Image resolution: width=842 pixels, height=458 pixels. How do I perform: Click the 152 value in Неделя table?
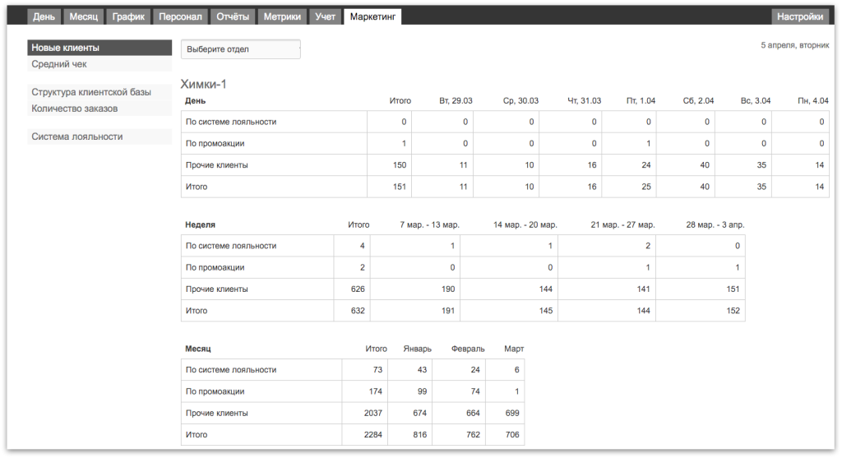pos(733,310)
